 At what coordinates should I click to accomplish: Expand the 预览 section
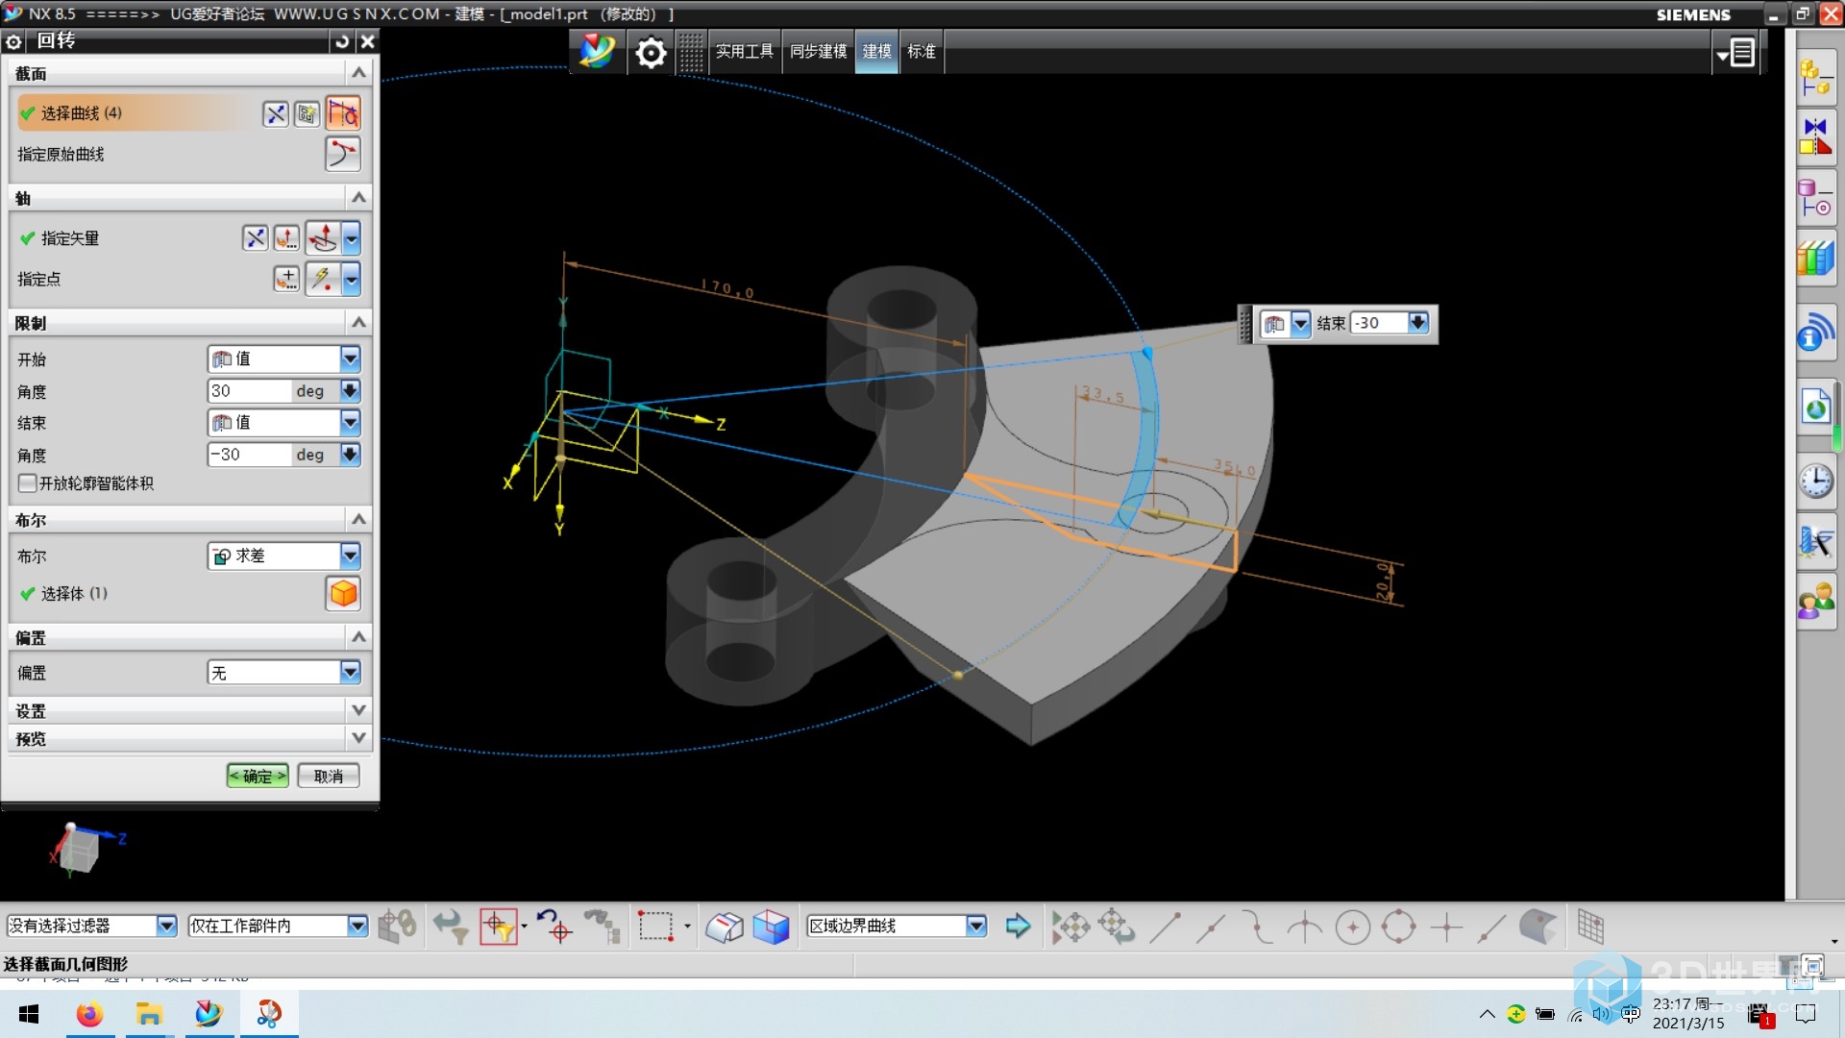click(x=358, y=738)
